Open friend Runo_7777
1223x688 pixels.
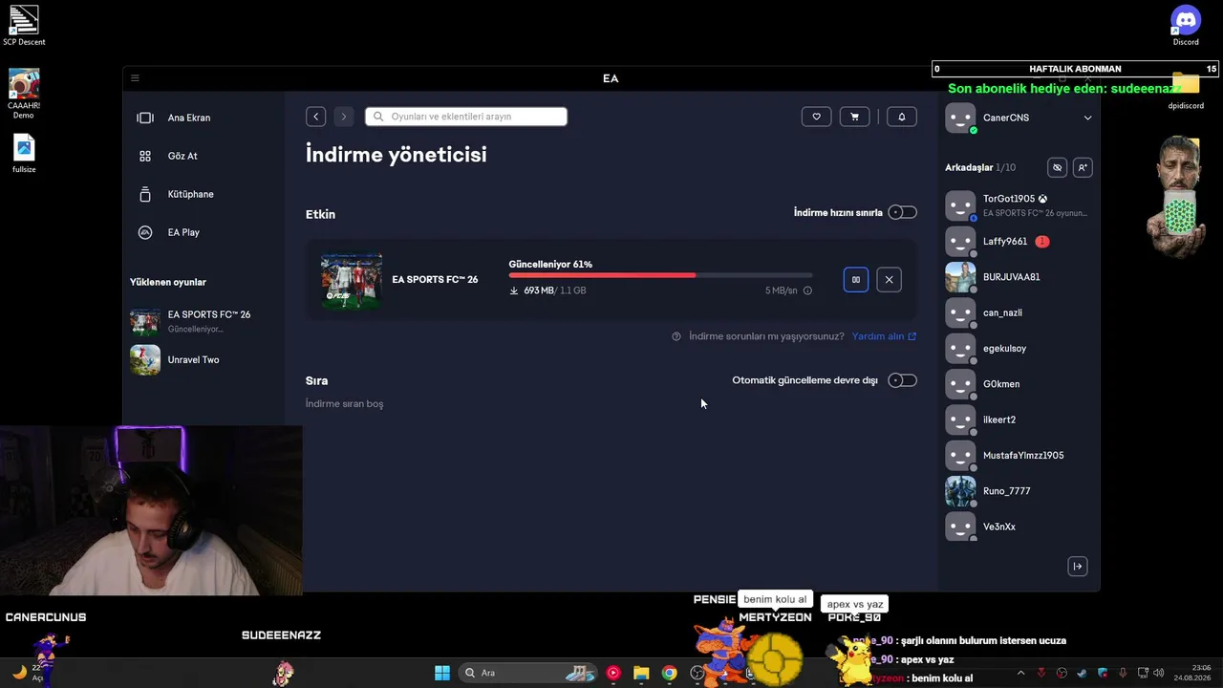(1019, 491)
